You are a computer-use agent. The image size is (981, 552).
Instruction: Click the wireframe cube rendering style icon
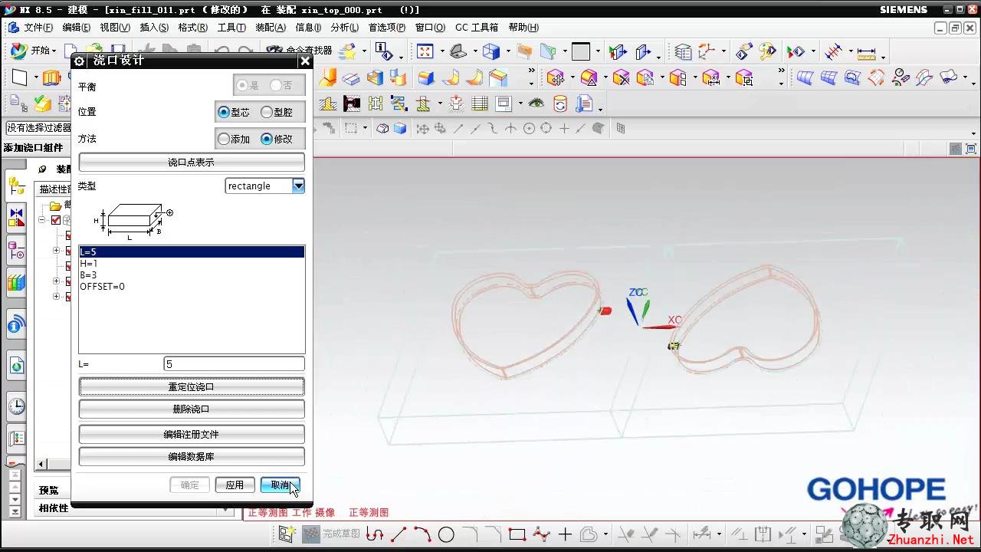click(x=490, y=51)
